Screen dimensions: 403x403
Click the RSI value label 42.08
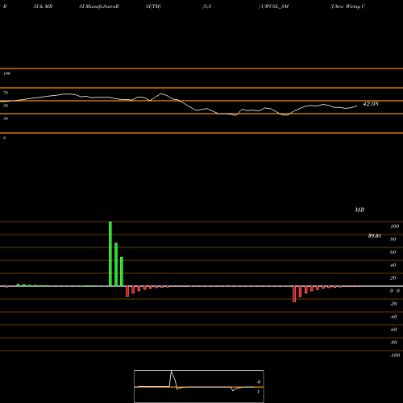pos(371,104)
